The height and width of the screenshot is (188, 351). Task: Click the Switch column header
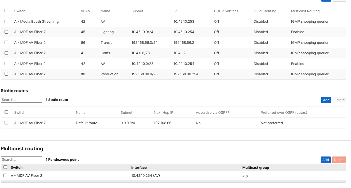[x=20, y=11]
